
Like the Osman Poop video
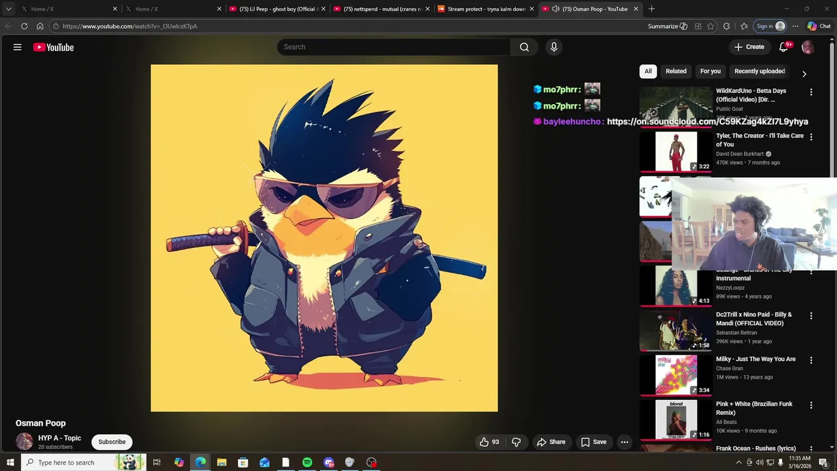click(x=489, y=442)
